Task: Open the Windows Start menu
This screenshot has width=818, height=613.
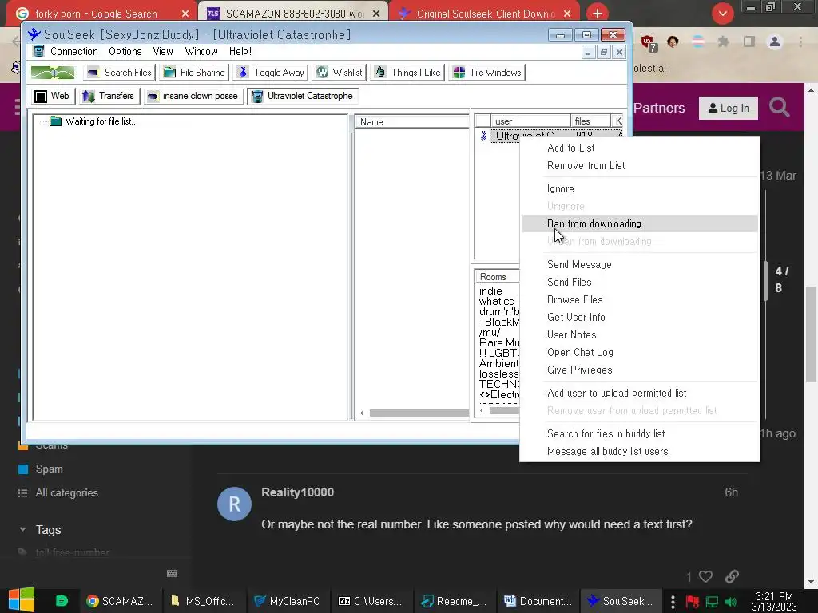Action: point(22,600)
